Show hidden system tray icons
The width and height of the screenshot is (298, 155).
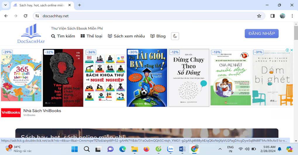point(220,149)
